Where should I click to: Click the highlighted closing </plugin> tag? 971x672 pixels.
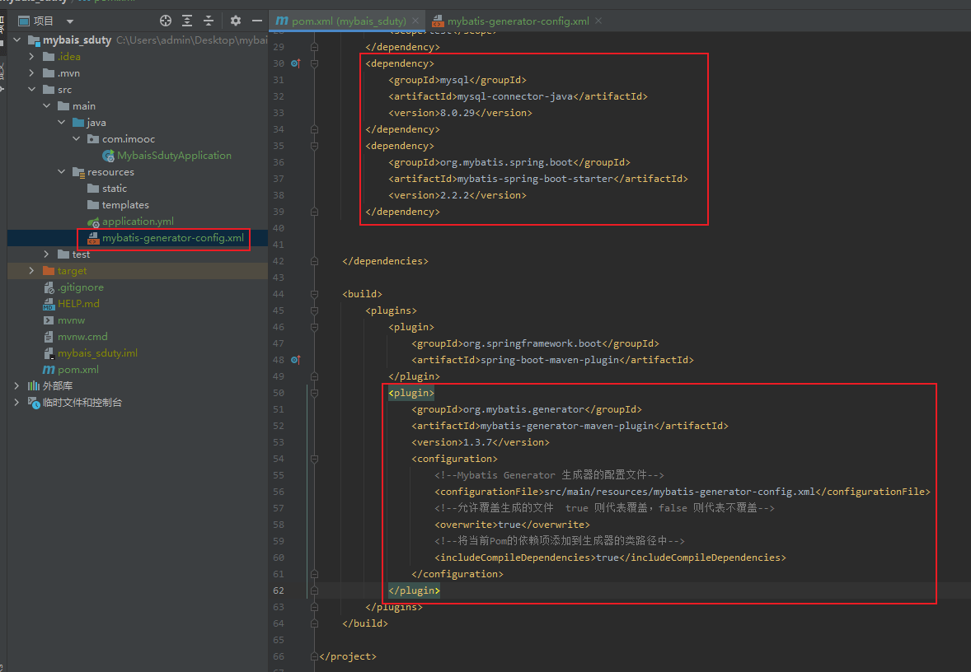(415, 590)
